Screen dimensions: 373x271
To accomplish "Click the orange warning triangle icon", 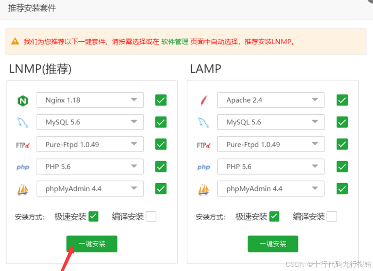I will pos(15,41).
